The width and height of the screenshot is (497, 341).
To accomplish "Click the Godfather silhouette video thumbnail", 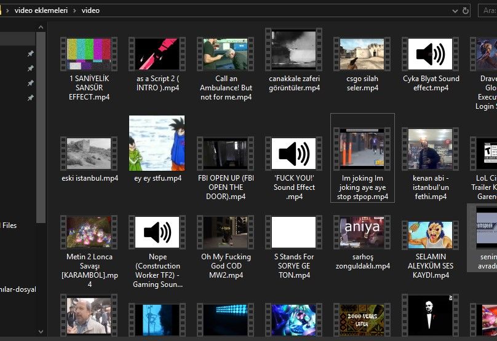I will [x=430, y=315].
